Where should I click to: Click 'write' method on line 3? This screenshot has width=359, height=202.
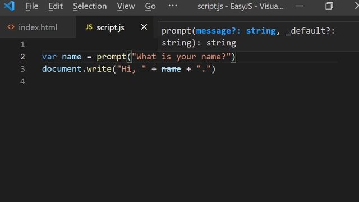point(99,69)
